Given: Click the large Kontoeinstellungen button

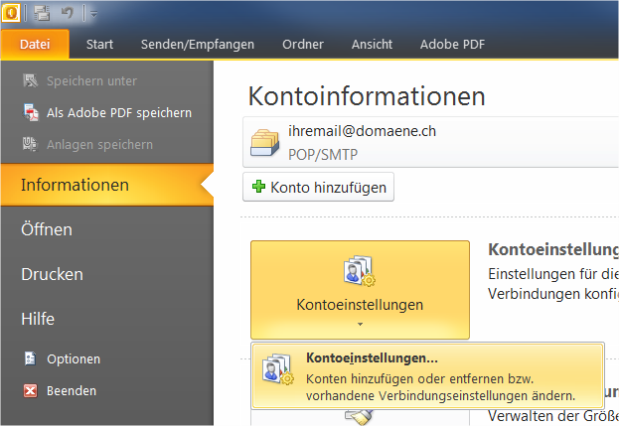Looking at the screenshot, I should pos(360,290).
